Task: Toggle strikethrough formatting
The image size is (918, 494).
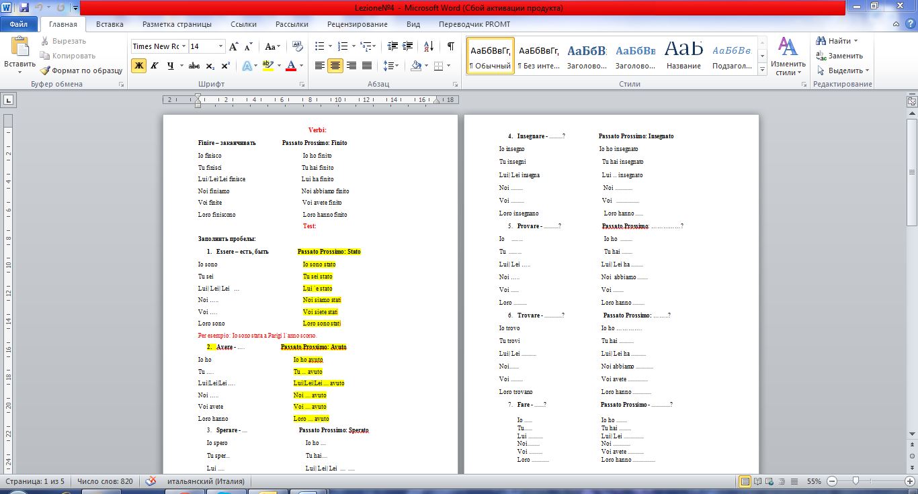Action: (194, 66)
